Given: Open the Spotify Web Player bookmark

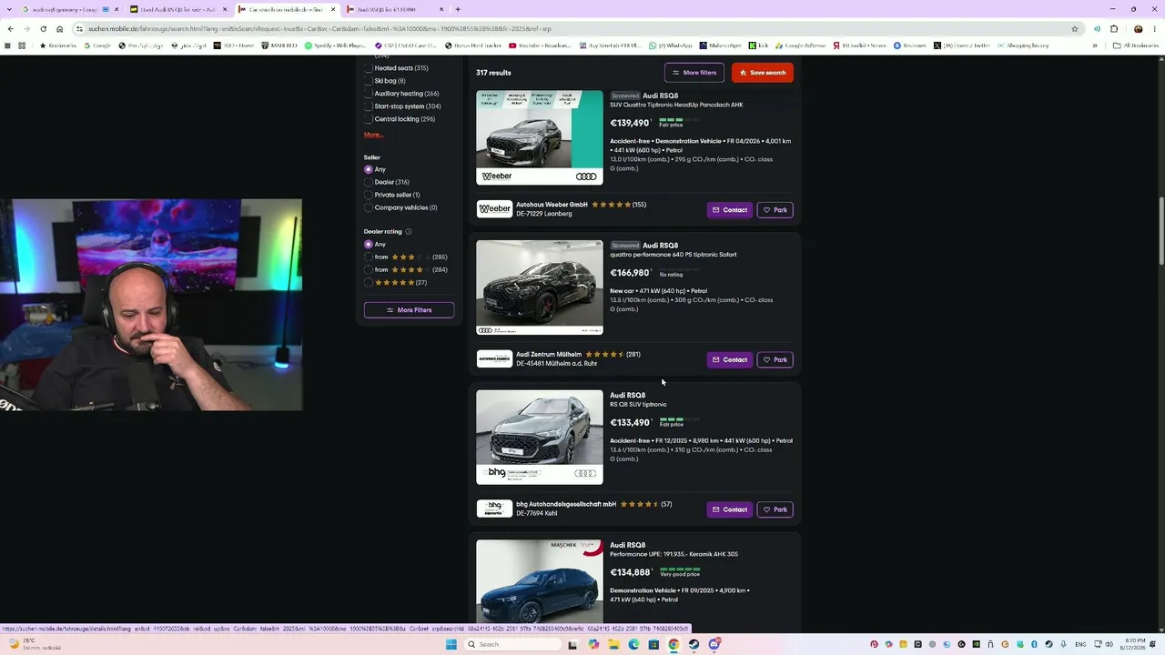Looking at the screenshot, I should coord(336,45).
